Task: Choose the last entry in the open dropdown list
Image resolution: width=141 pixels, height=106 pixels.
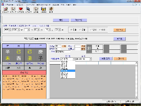Action: [x=68, y=77]
